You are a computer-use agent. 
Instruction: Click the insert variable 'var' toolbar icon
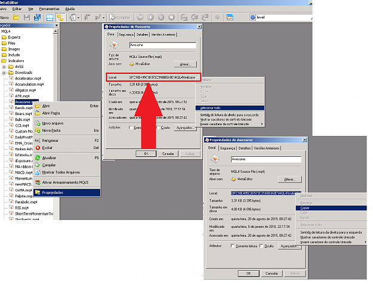pos(88,17)
